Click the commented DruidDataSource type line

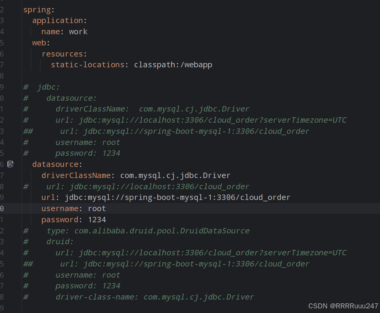154,230
